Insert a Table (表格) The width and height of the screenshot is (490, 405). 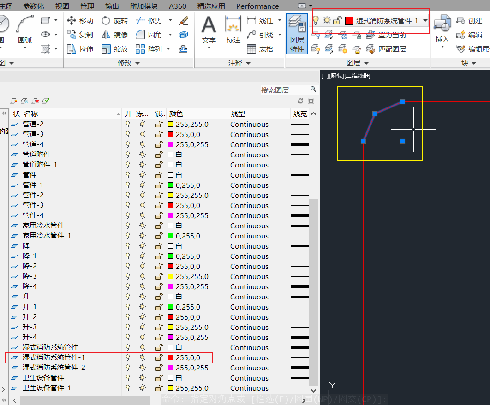point(260,49)
